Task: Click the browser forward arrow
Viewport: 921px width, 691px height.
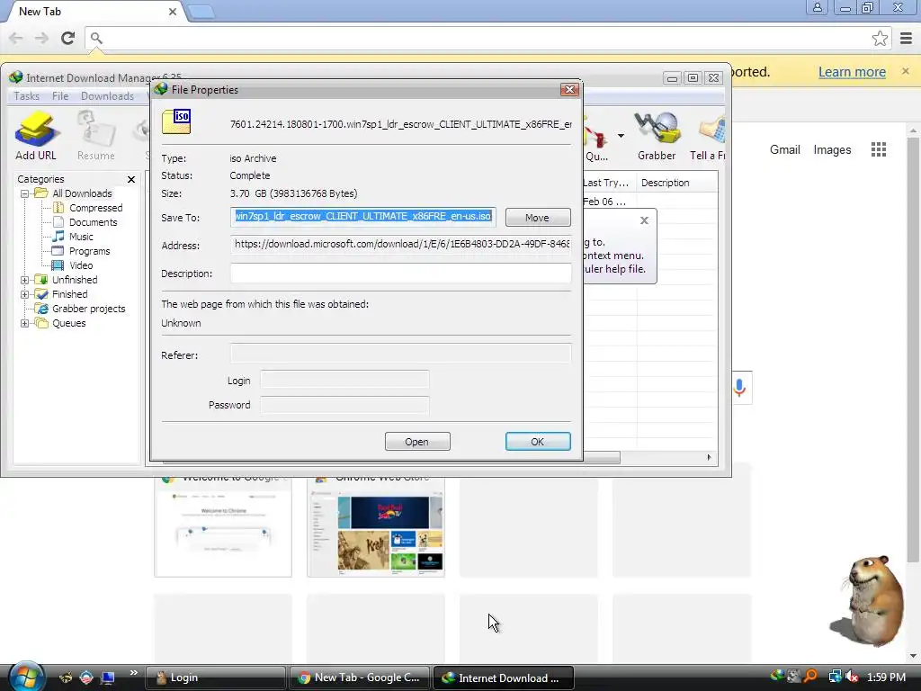Action: [41, 38]
